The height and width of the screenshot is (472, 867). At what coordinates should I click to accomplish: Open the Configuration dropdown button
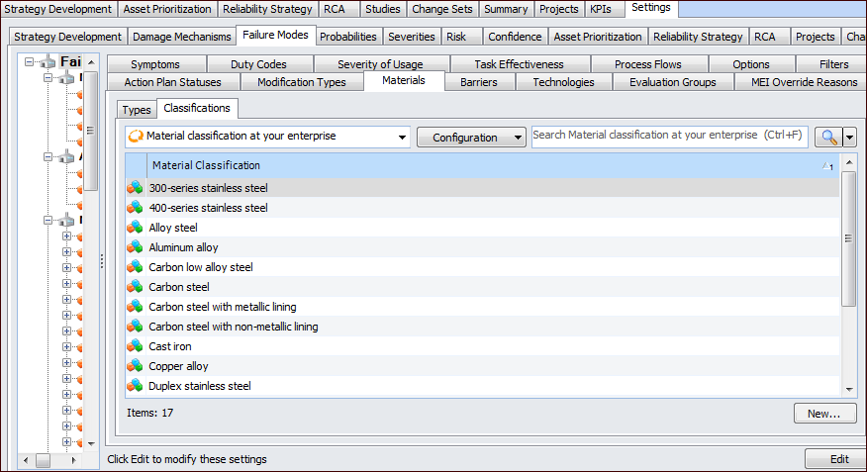pyautogui.click(x=471, y=138)
